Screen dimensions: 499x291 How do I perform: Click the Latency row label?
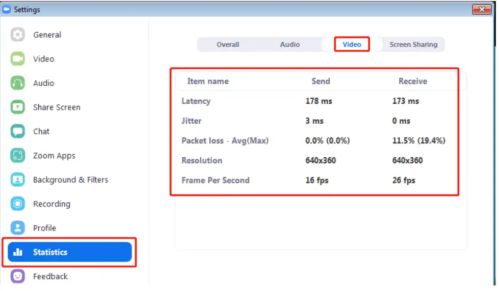click(x=196, y=101)
